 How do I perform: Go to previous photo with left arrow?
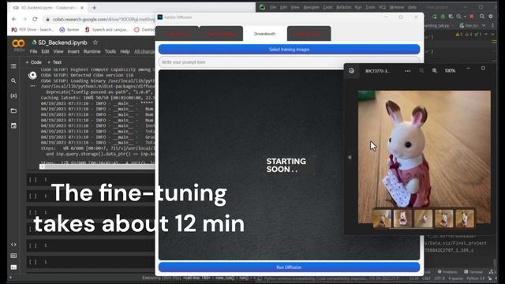click(350, 157)
